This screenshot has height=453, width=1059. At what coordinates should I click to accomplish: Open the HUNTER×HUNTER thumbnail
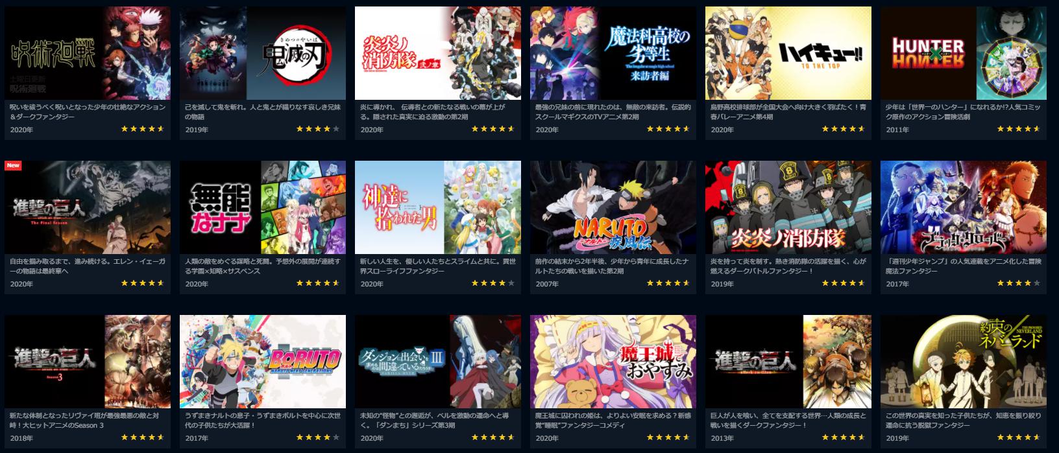964,53
